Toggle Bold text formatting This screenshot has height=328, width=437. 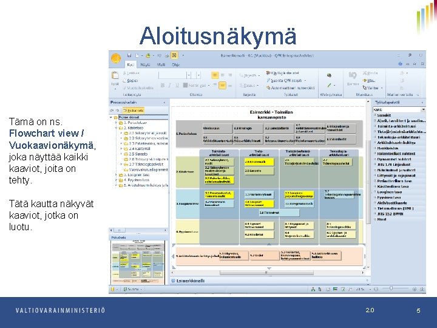[162, 86]
